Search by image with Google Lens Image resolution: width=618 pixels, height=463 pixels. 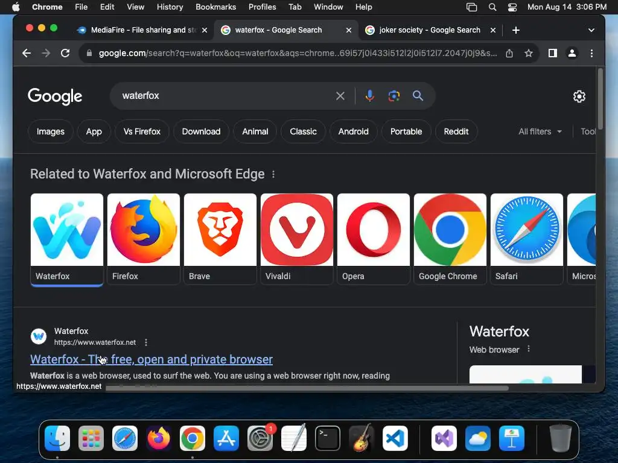393,96
